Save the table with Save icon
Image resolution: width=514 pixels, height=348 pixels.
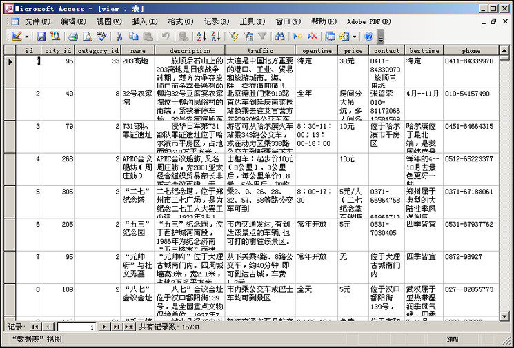pos(41,37)
